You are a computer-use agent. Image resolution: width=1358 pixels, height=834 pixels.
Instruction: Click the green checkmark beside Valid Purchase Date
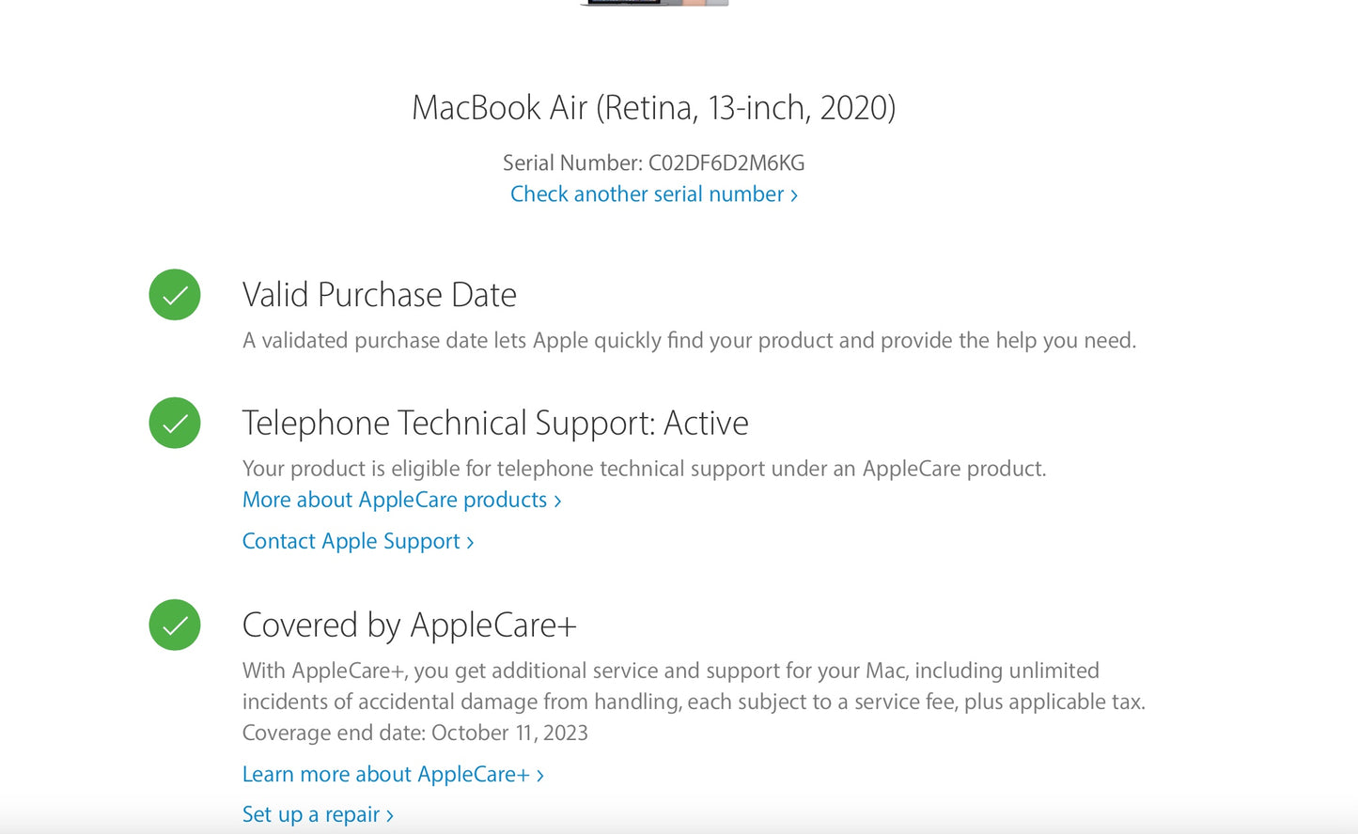(x=175, y=295)
